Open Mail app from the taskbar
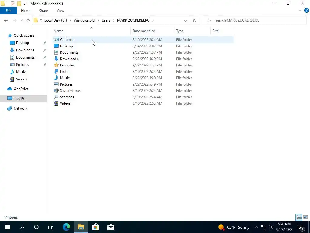This screenshot has height=233, width=310. [111, 227]
